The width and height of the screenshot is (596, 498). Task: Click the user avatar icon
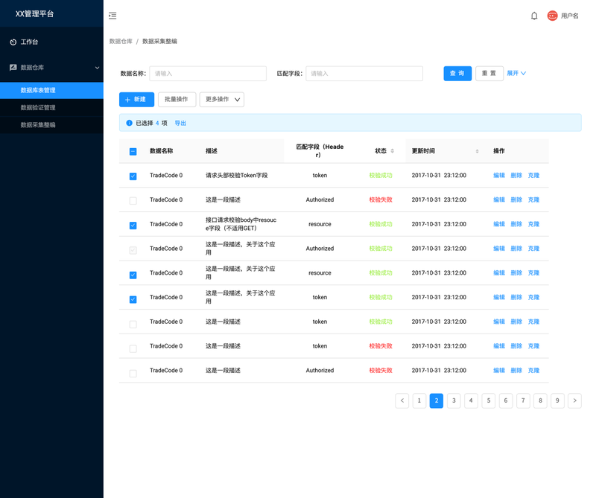[552, 16]
